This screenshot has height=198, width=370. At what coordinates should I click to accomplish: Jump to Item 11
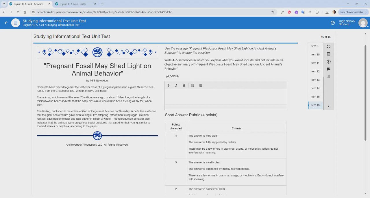(x=315, y=63)
